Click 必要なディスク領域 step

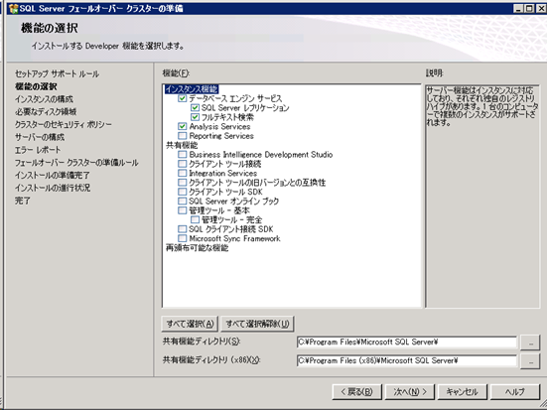coord(46,112)
